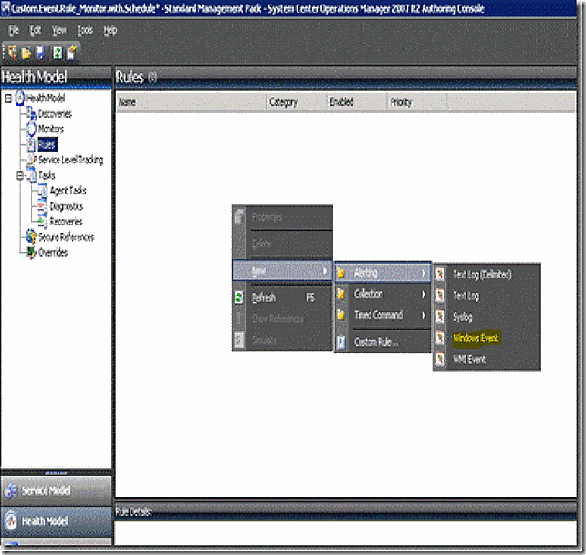Screen dimensions: 586x555
Task: Sort rules by Name column header
Action: [192, 102]
